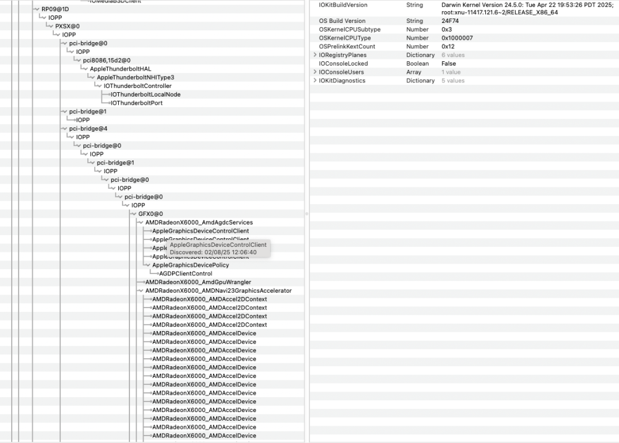Collapse the pci8086,15d2@0 node chevron
This screenshot has height=443, width=619.
78,61
